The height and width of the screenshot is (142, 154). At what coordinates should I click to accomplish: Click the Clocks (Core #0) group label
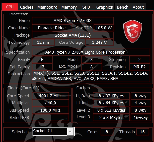(x=23, y=88)
